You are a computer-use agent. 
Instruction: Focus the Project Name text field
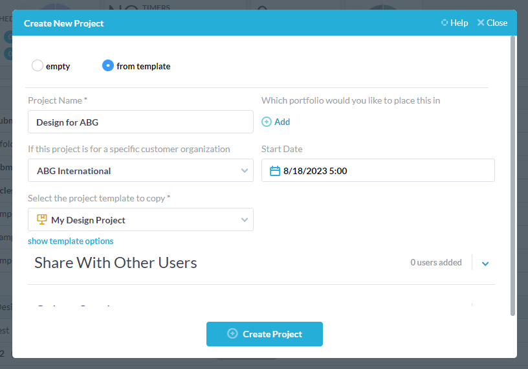(x=140, y=122)
